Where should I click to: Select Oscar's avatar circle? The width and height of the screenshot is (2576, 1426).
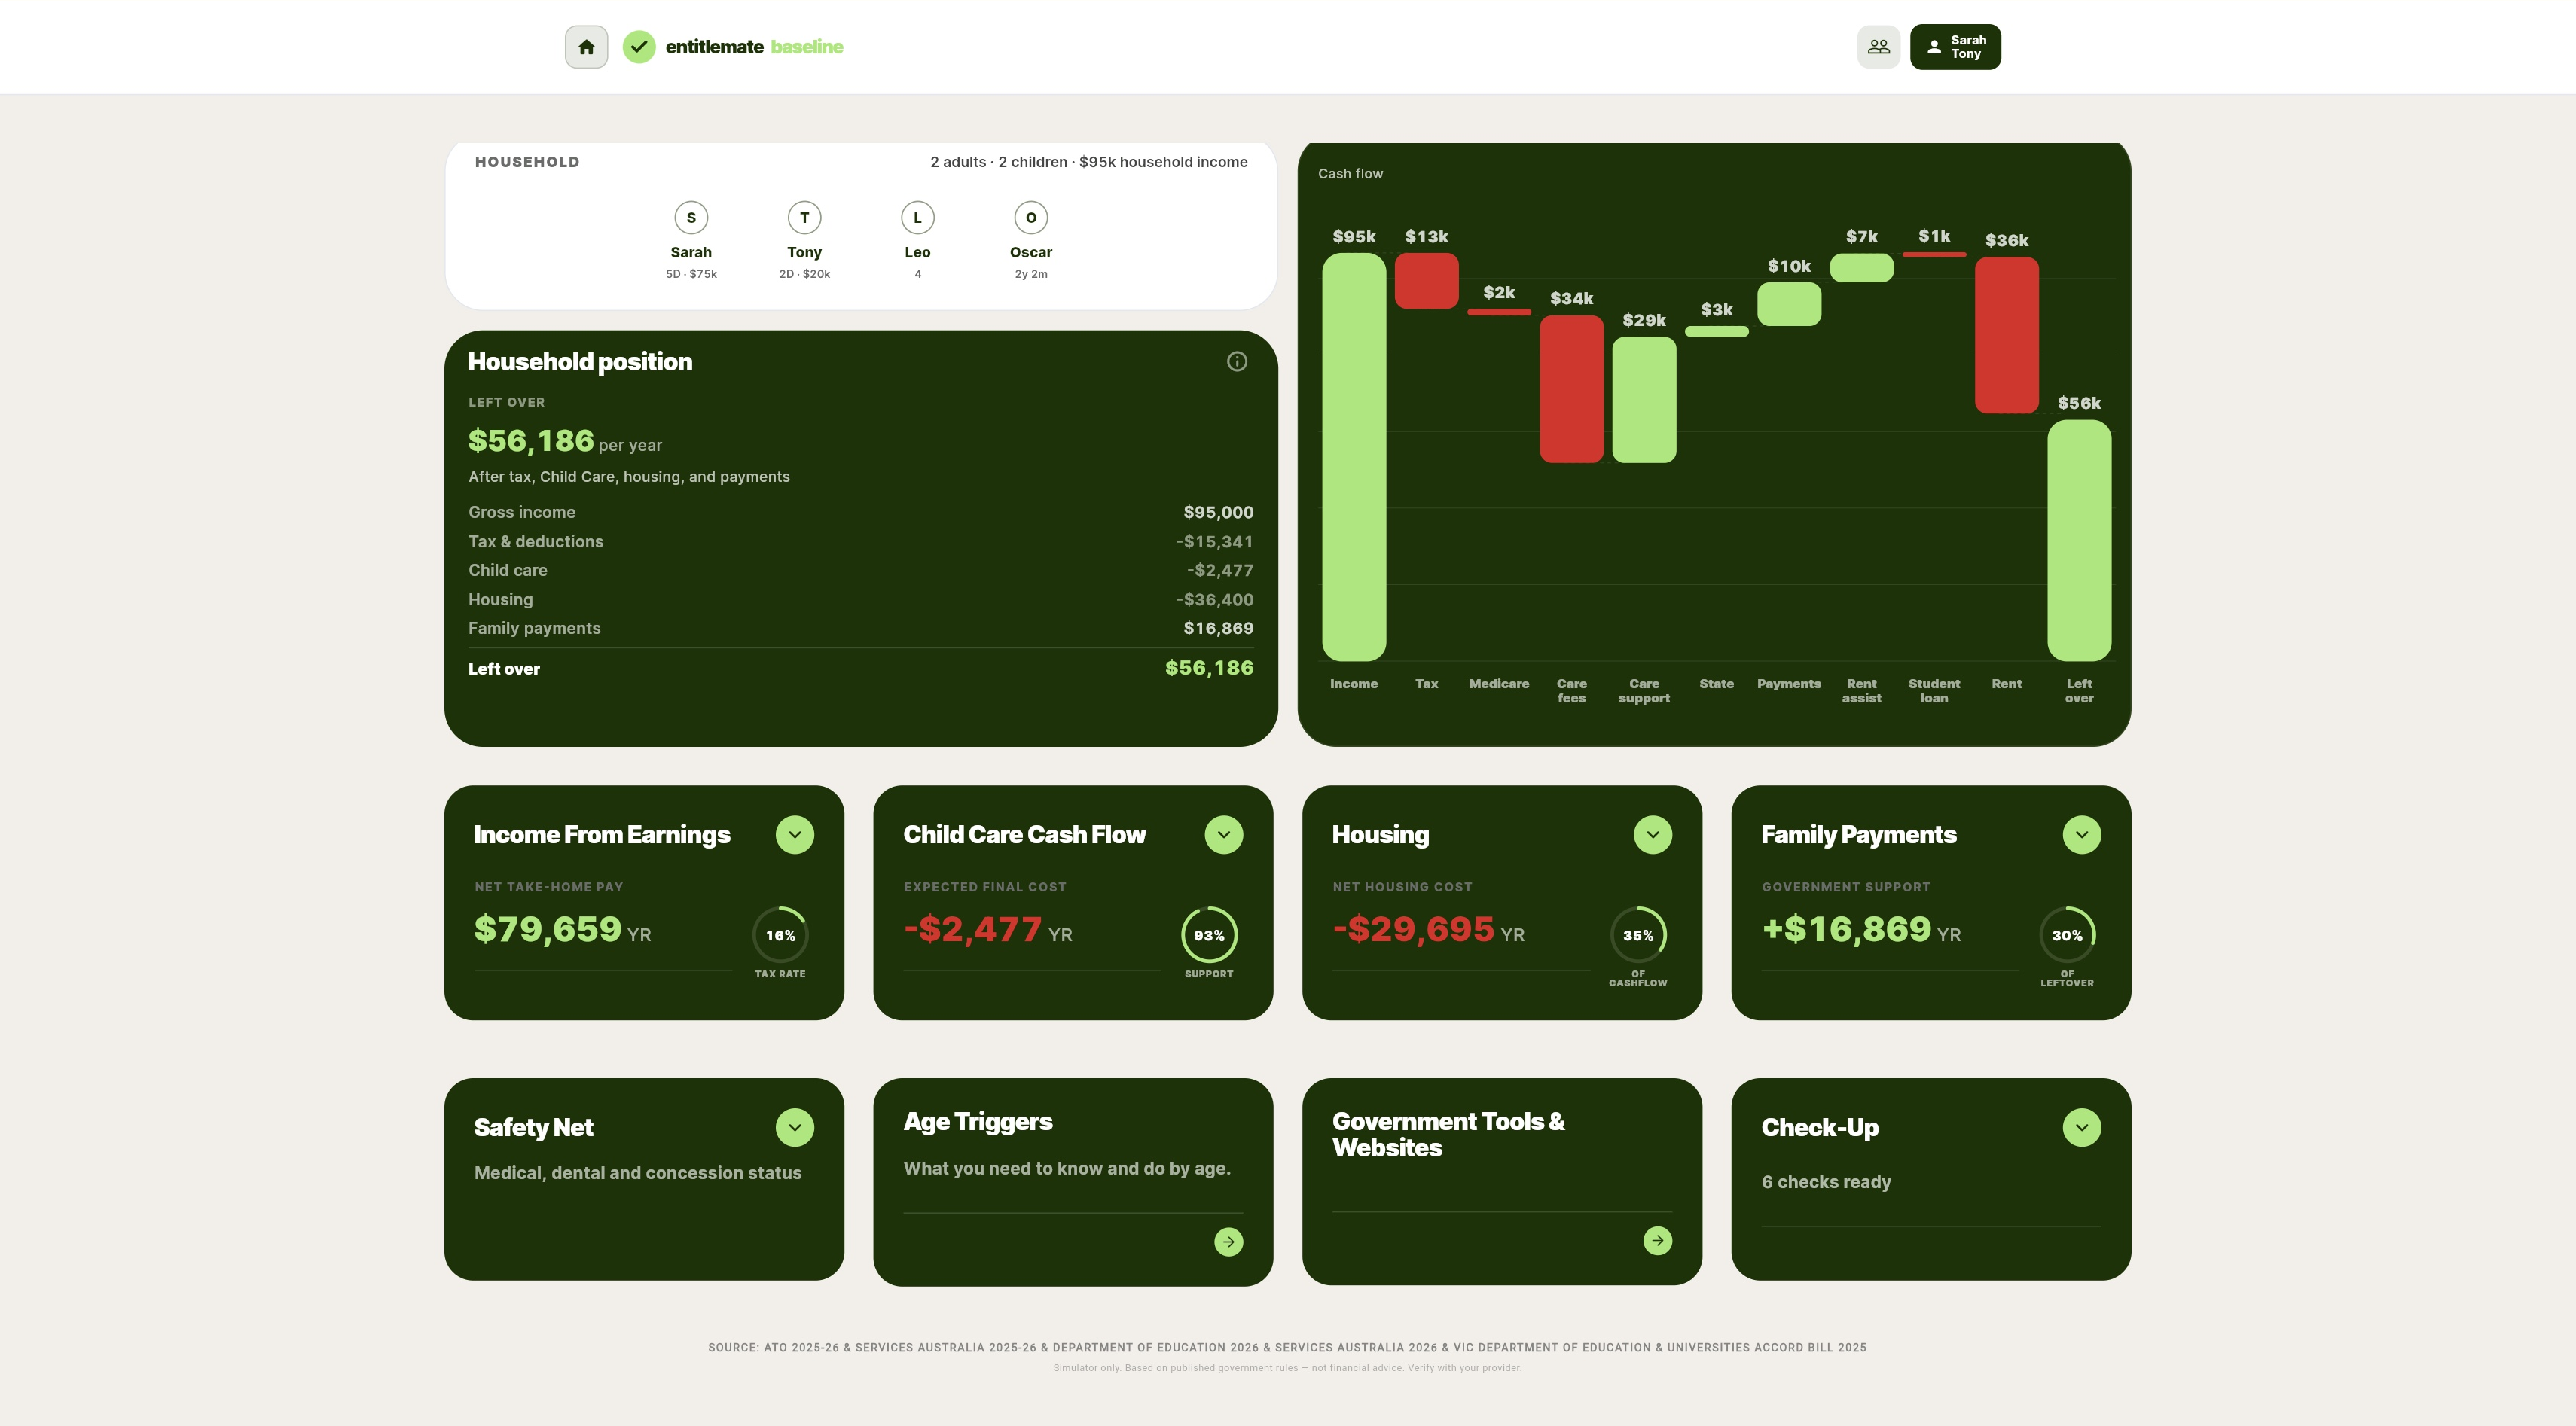(x=1031, y=218)
